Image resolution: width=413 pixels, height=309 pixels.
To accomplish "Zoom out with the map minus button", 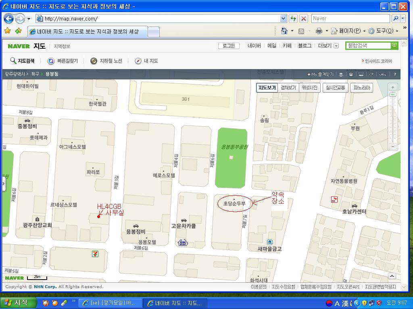I will pos(393,146).
